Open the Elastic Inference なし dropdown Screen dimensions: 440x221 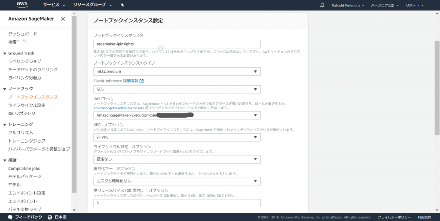pos(177,89)
